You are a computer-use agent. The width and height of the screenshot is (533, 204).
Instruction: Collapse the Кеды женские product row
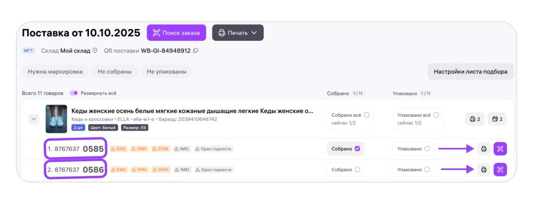tap(34, 119)
